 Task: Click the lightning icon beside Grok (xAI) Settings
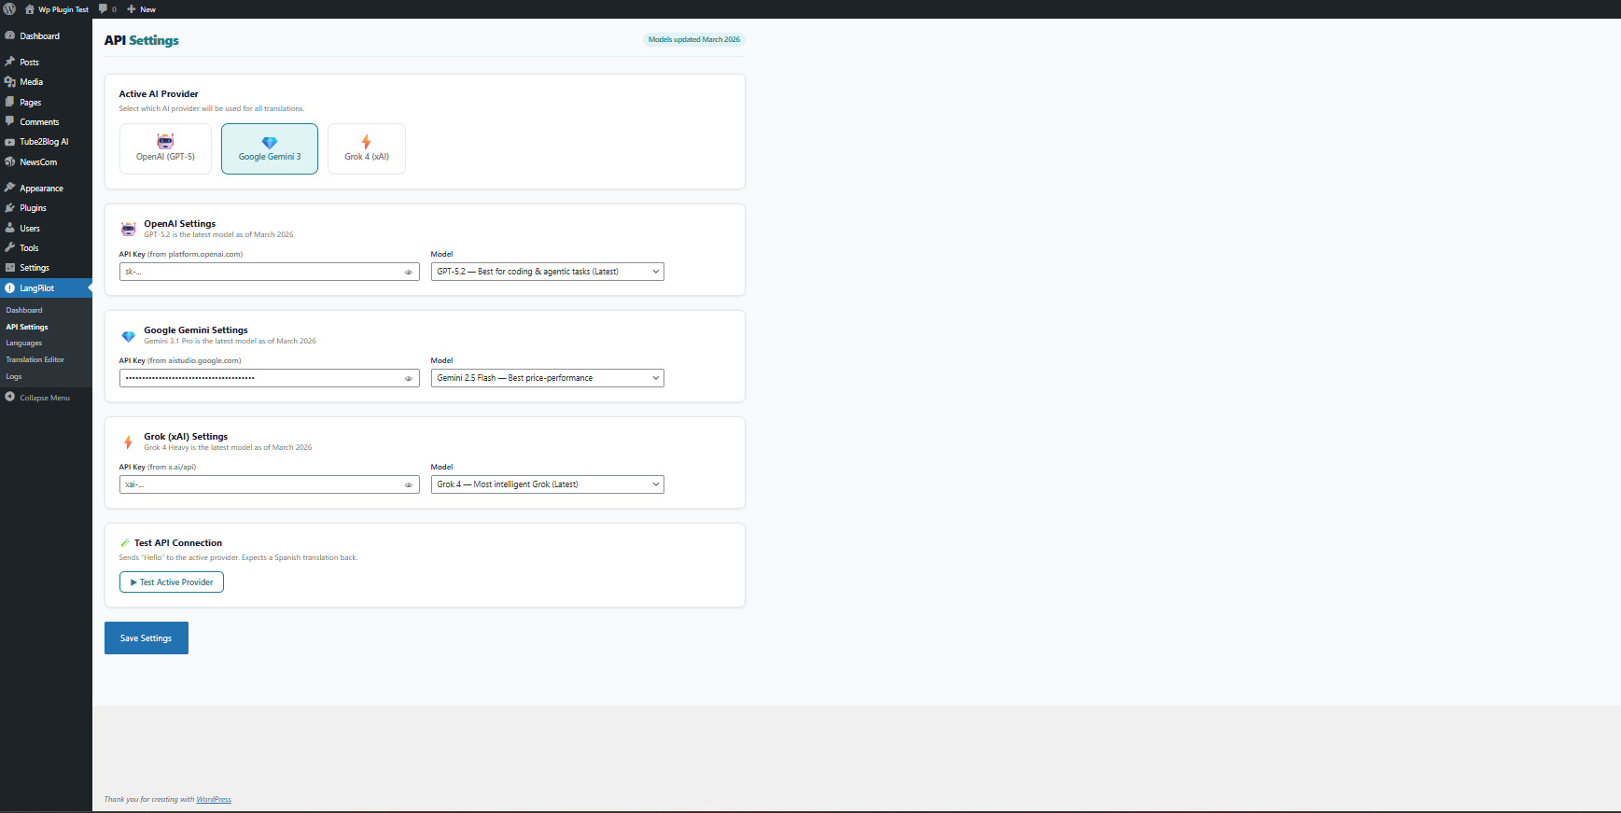click(x=129, y=442)
